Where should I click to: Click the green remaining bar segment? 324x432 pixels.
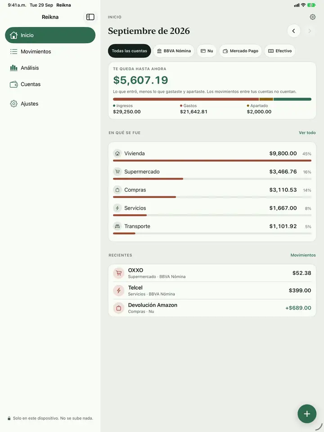pyautogui.click(x=292, y=99)
